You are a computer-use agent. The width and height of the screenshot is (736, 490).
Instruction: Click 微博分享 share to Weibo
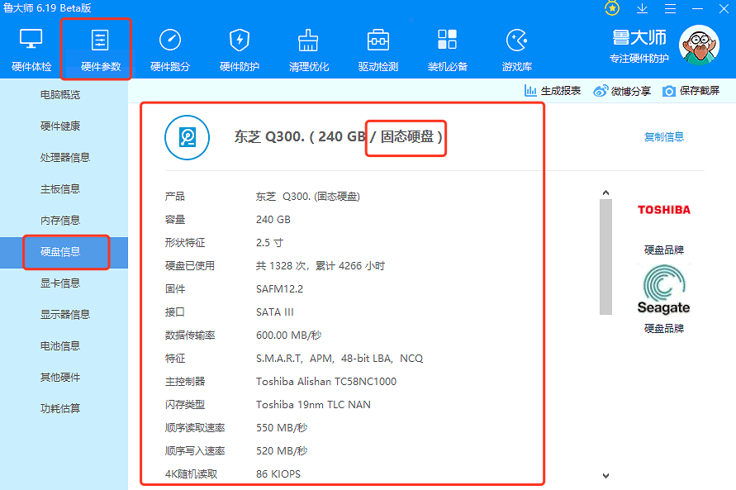click(622, 91)
